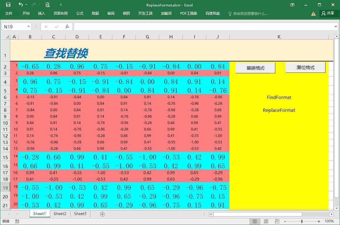
Task: Select cell F15 with value -0.55
Action: pos(124,157)
